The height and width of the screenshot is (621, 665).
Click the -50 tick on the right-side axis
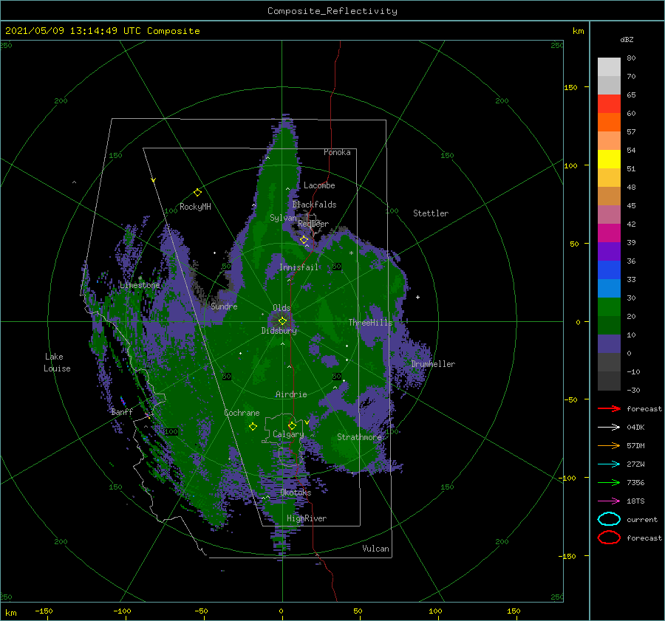click(x=570, y=399)
